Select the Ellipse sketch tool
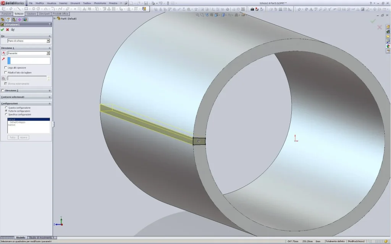 [x=68, y=9]
